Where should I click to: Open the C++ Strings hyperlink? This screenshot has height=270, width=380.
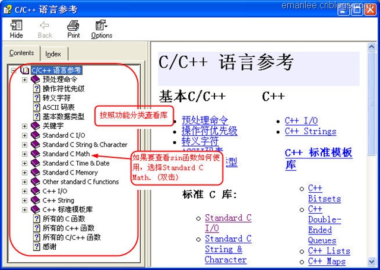(311, 131)
